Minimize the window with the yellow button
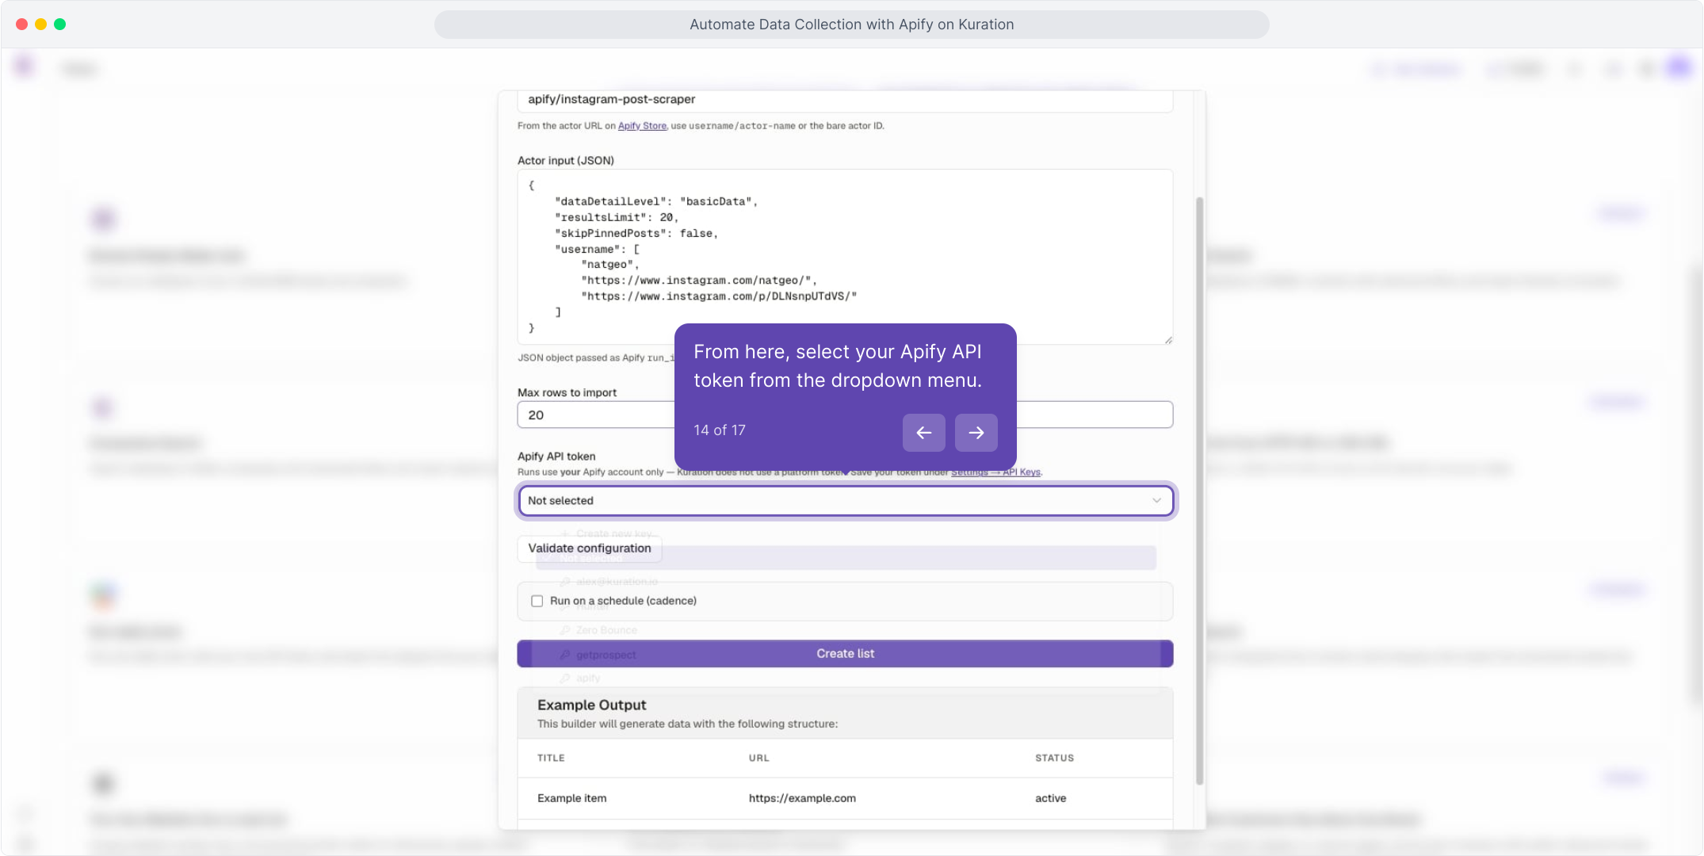 [41, 25]
